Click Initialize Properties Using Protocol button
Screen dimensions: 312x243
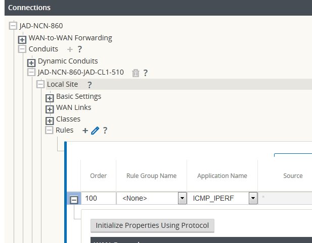pyautogui.click(x=152, y=225)
